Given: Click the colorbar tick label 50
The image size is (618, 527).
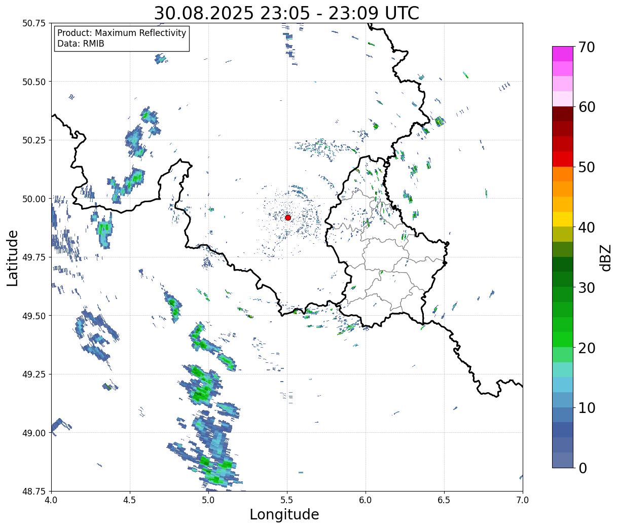Looking at the screenshot, I should (587, 167).
